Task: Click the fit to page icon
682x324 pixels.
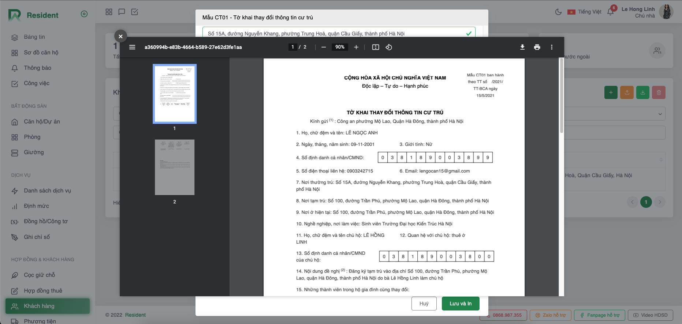Action: click(376, 47)
